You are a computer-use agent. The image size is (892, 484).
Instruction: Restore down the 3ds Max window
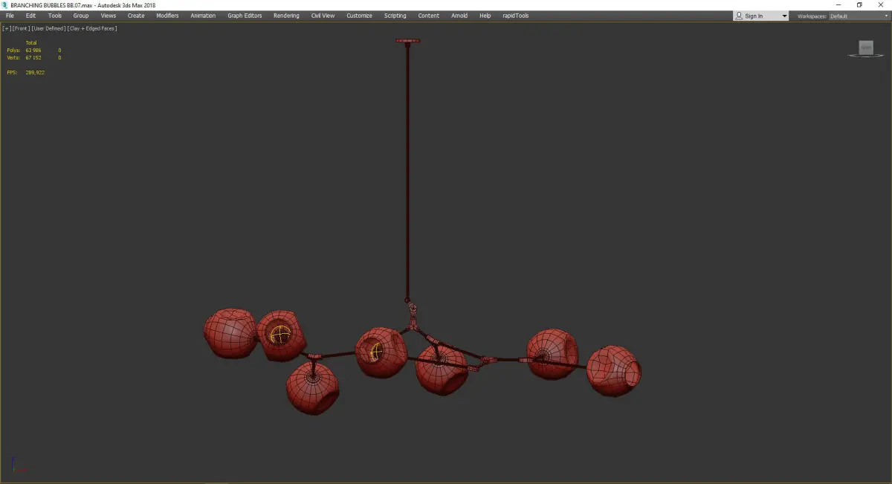[859, 4]
